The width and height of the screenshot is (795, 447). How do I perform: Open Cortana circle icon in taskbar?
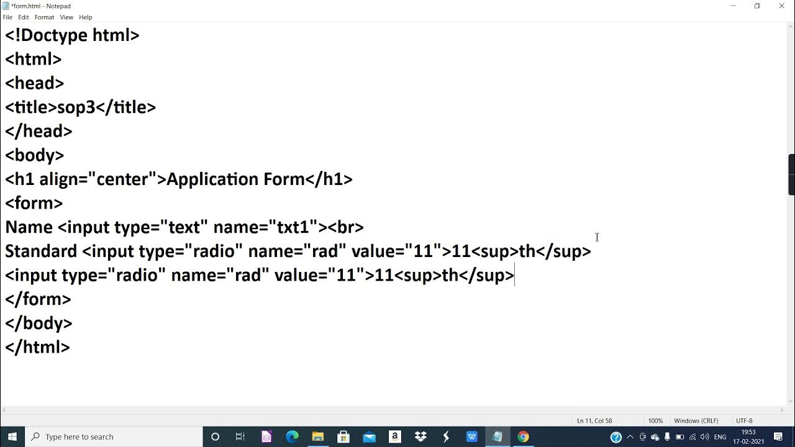215,436
